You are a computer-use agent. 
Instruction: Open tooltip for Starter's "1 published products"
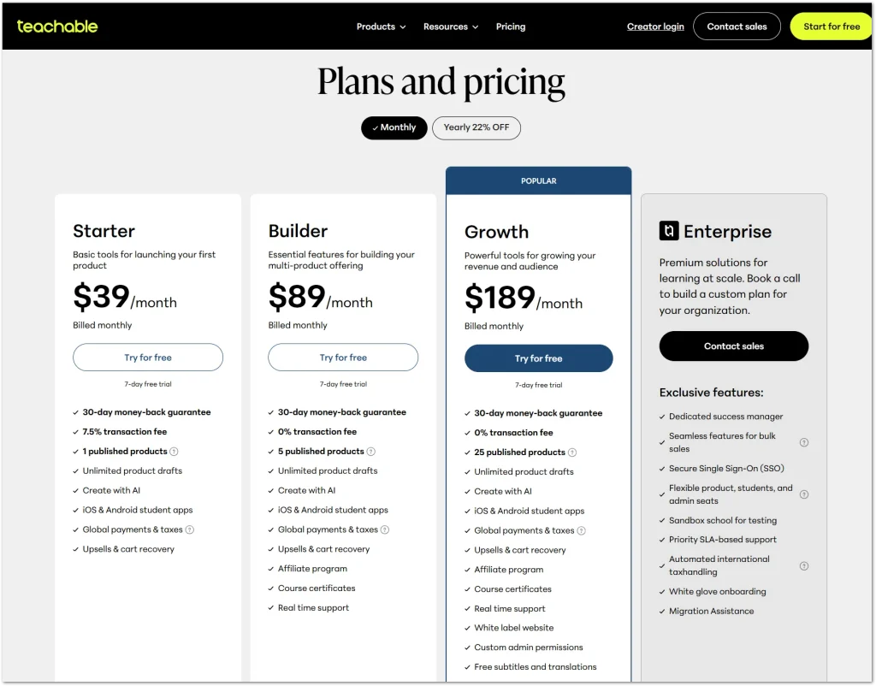[x=174, y=451]
